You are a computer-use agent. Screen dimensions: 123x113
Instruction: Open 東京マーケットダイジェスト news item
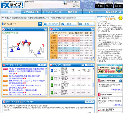click(x=27, y=82)
